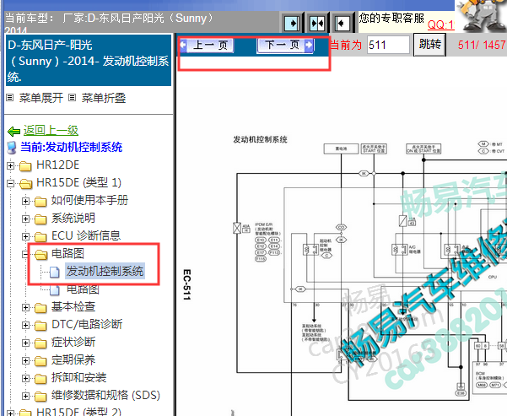Click the mascot customer service image

pyautogui.click(x=481, y=16)
